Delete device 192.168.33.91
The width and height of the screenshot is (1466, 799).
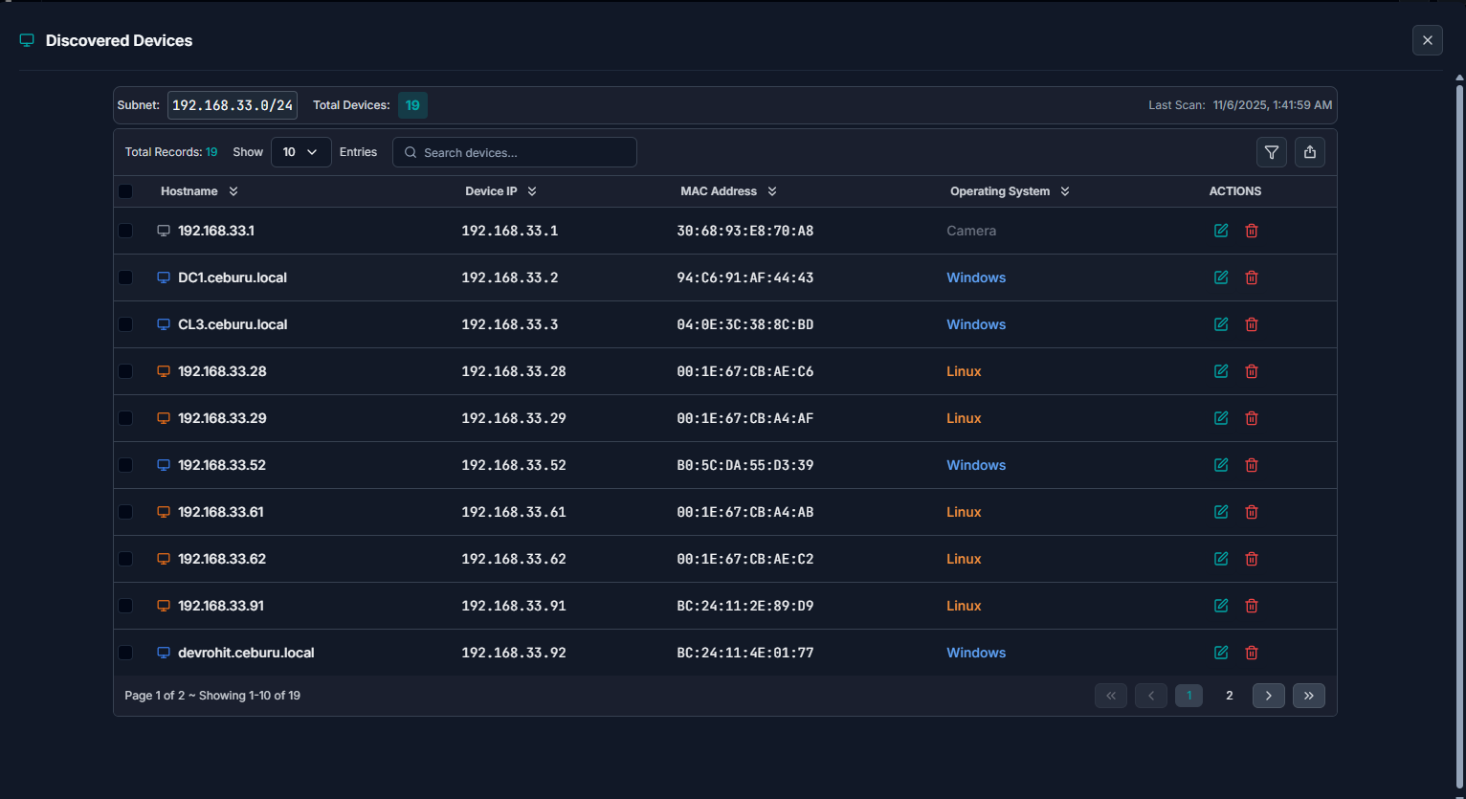[x=1252, y=606]
